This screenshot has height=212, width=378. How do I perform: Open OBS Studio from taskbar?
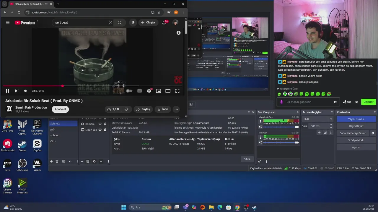246,207
